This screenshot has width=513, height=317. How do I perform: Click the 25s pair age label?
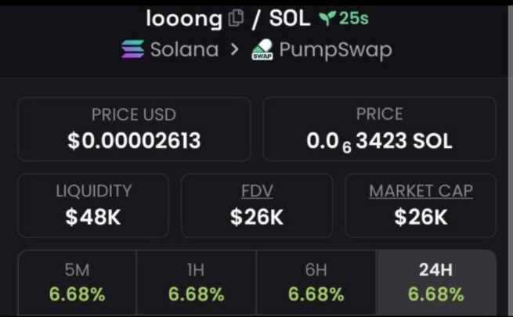[354, 18]
